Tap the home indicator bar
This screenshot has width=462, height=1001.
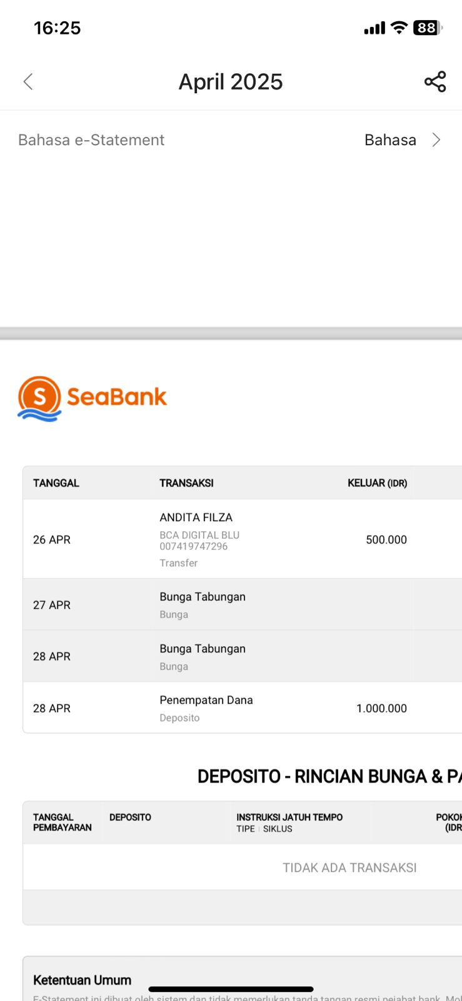coord(231,989)
